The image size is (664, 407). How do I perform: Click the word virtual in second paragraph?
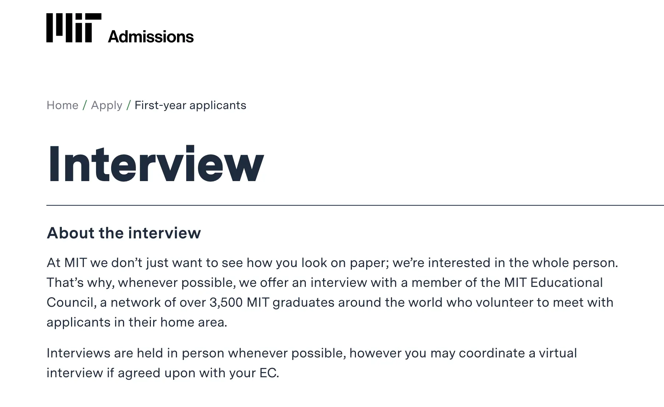(x=558, y=353)
